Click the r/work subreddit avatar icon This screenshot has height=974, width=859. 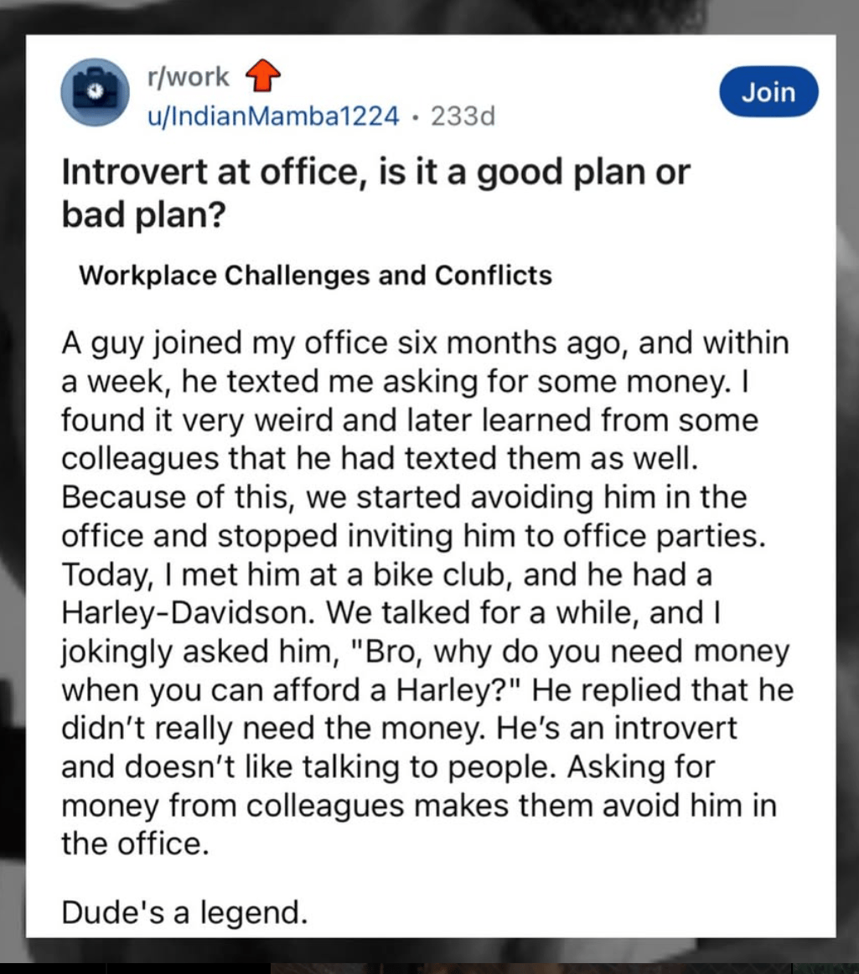(x=95, y=92)
